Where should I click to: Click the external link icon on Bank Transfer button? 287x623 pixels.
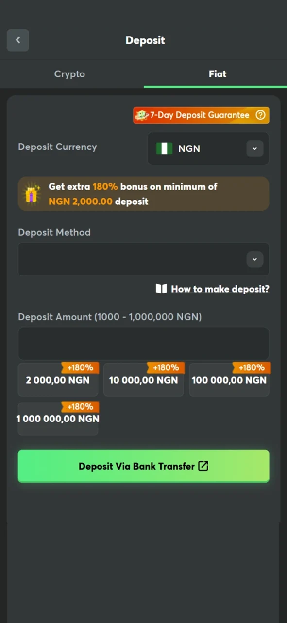click(203, 466)
